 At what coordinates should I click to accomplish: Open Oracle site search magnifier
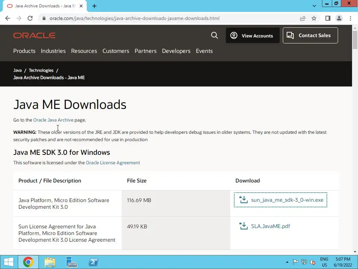[214, 35]
